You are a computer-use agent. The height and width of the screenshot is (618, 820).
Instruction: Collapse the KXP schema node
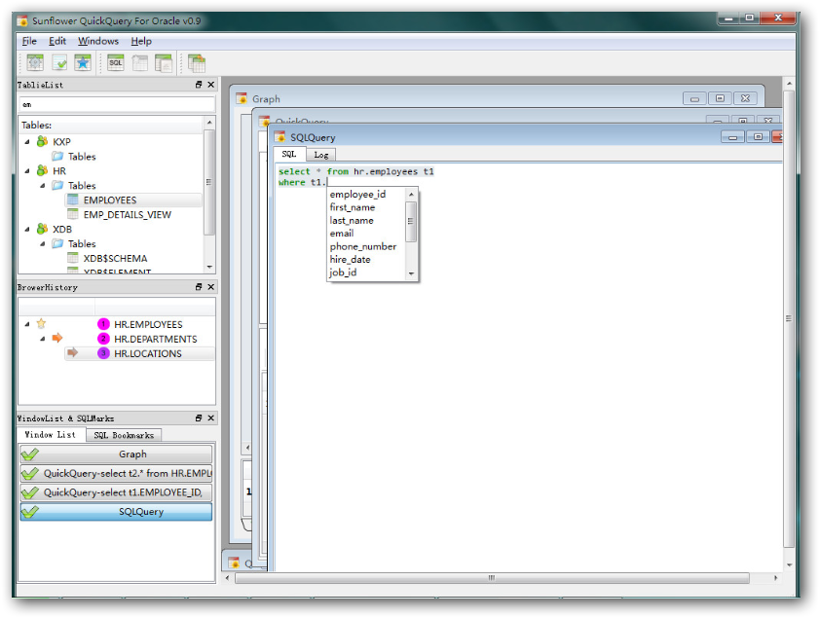[27, 141]
